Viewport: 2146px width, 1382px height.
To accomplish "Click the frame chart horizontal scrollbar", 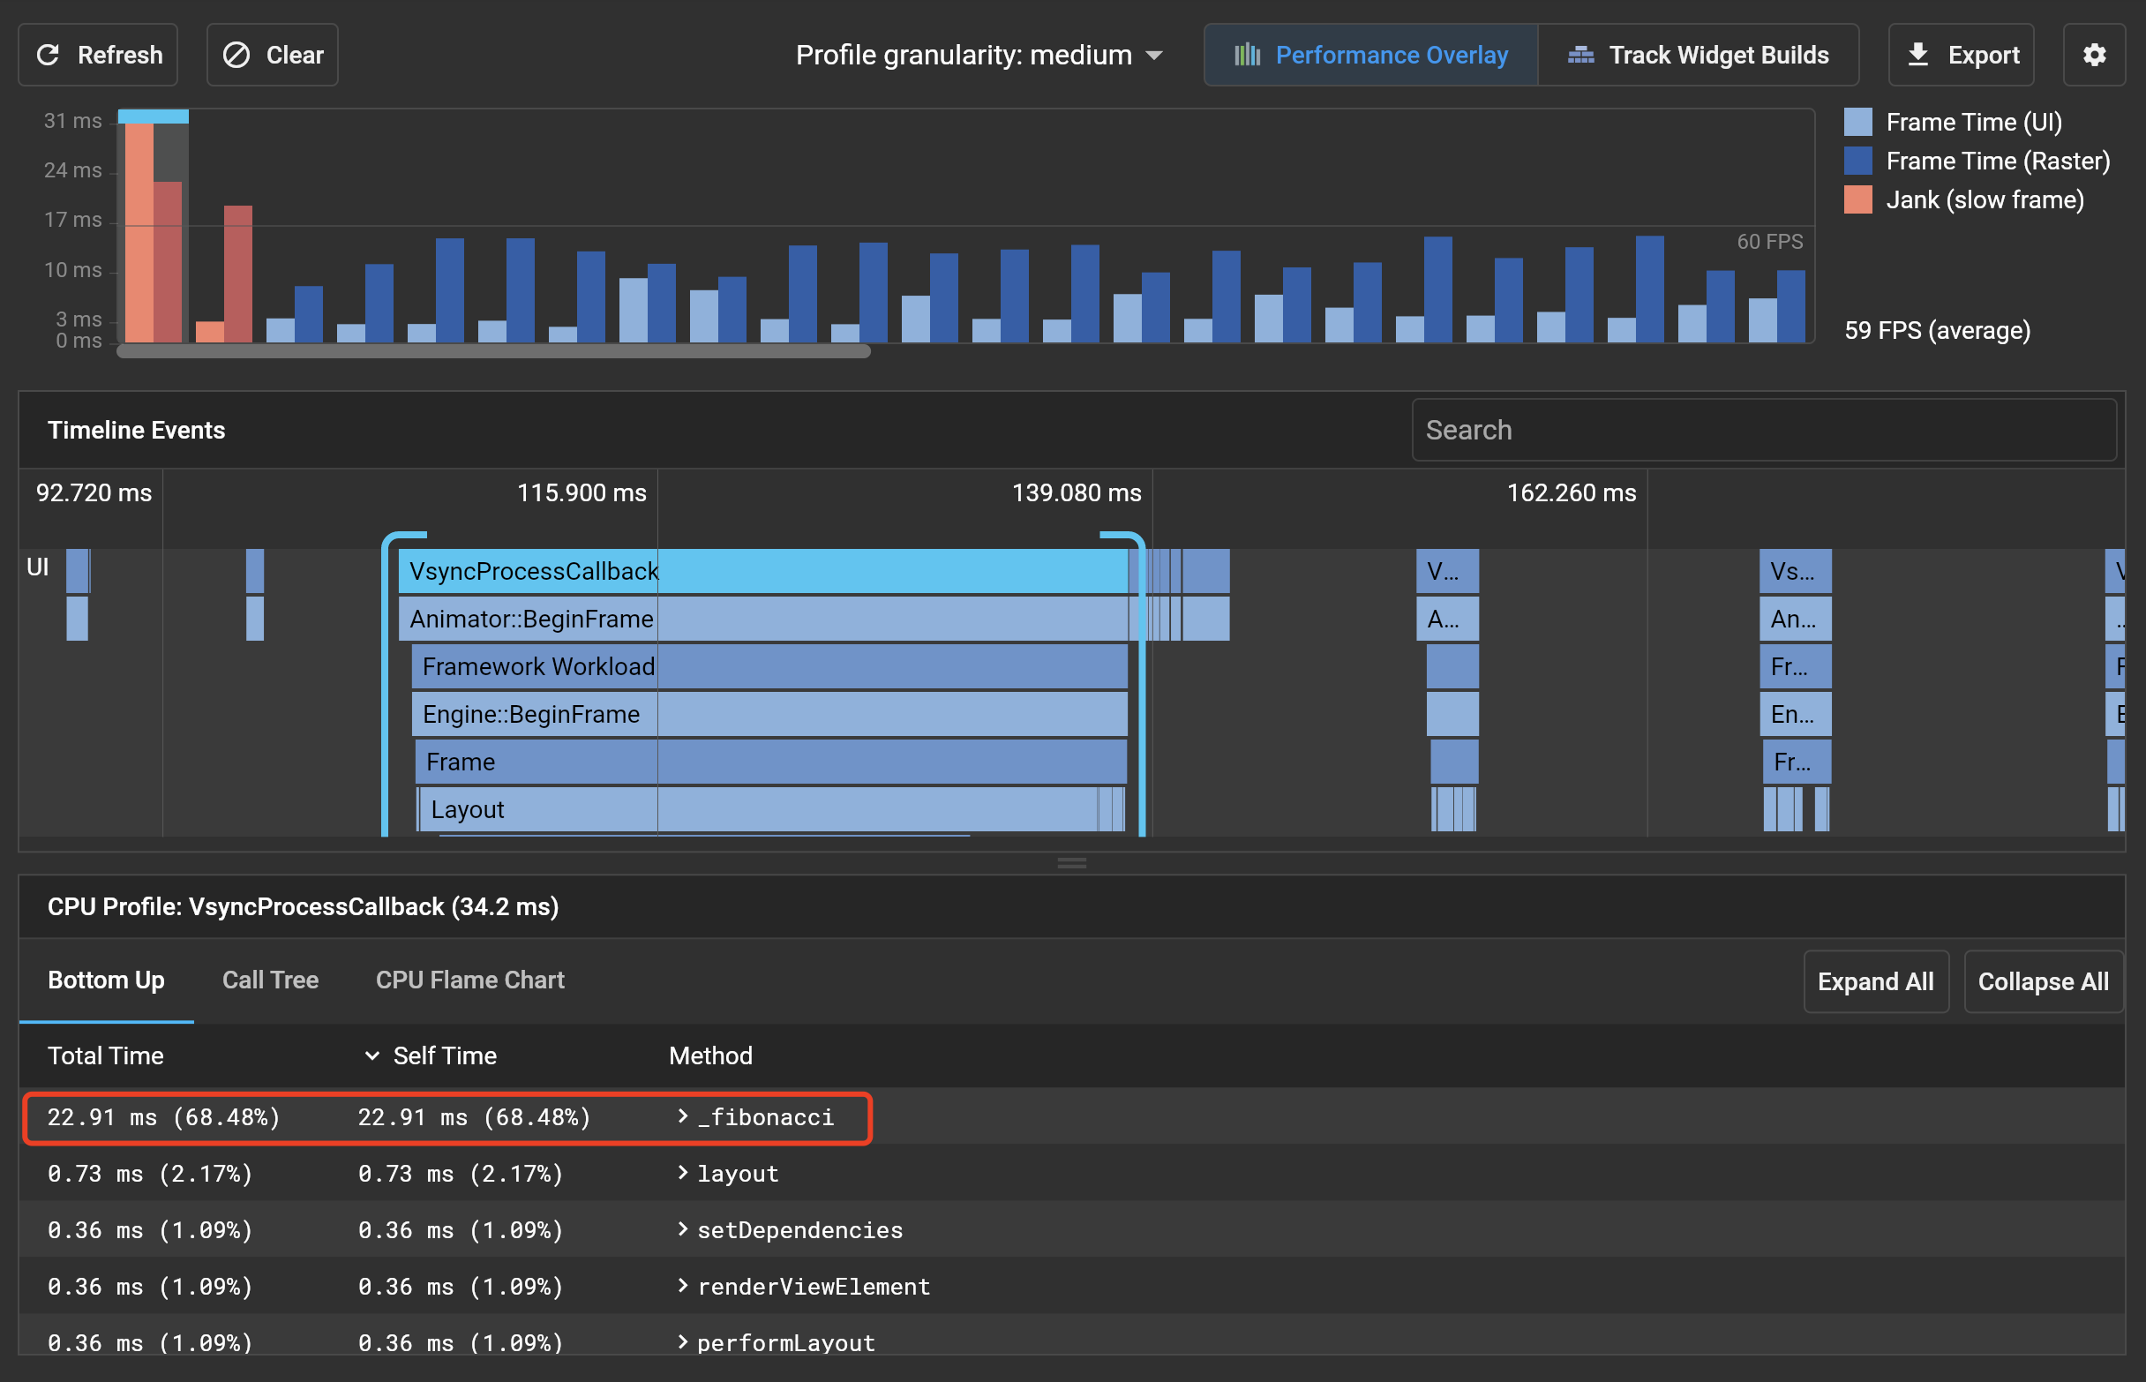I will [x=493, y=352].
